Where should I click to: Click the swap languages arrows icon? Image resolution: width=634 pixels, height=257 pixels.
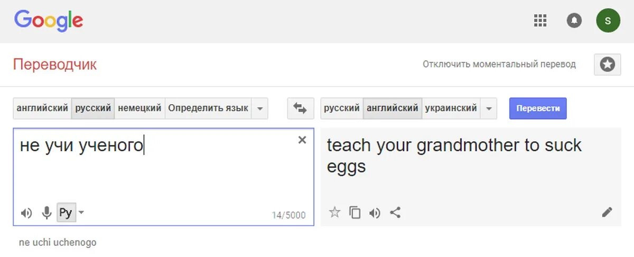tap(300, 108)
